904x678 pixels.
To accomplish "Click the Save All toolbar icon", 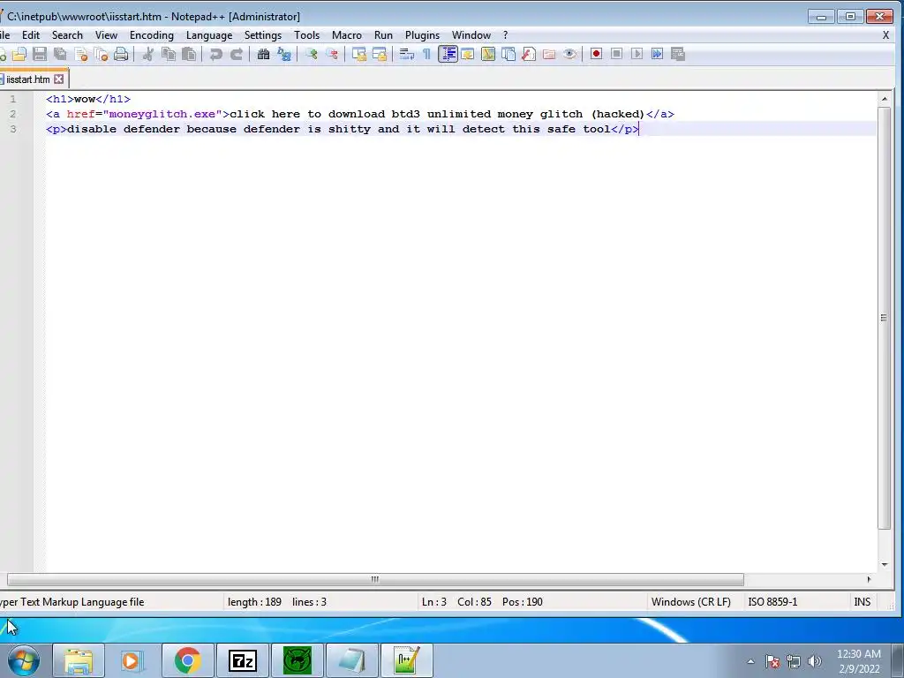I will pyautogui.click(x=60, y=54).
